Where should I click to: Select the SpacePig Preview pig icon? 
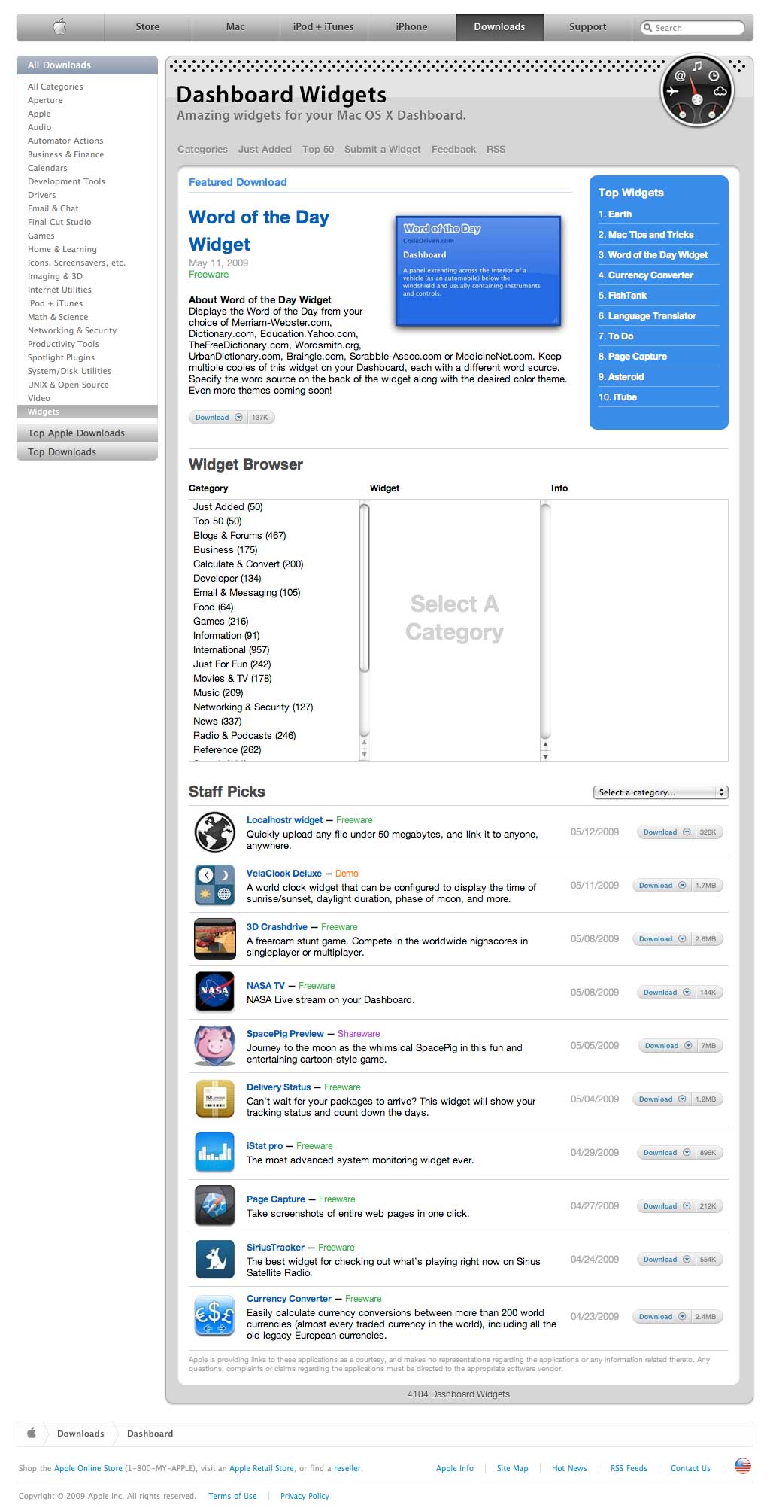pyautogui.click(x=215, y=1045)
